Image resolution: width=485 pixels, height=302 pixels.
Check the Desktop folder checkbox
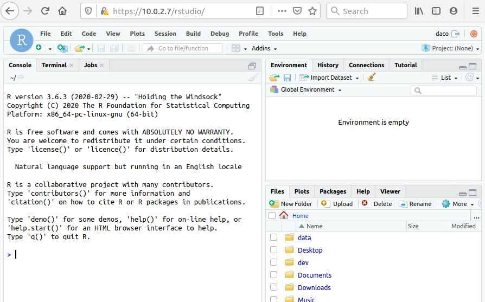[274, 250]
